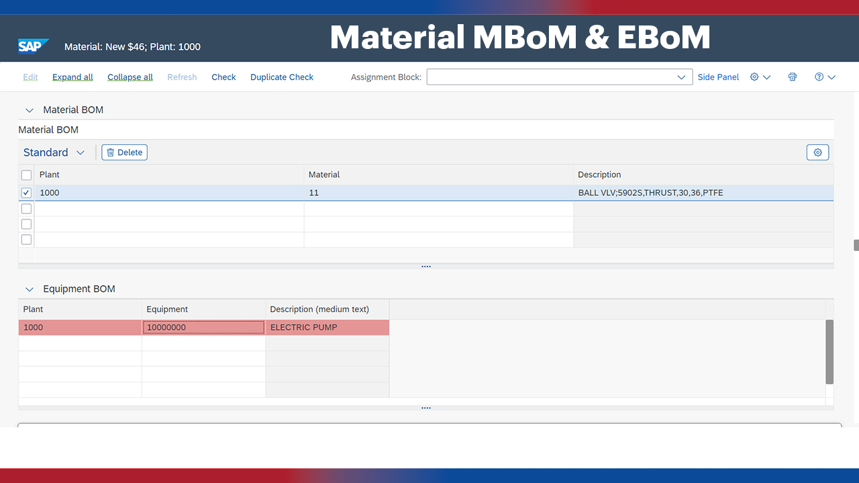859x483 pixels.
Task: Check the select-all checkbox in the table header
Action: tap(26, 174)
